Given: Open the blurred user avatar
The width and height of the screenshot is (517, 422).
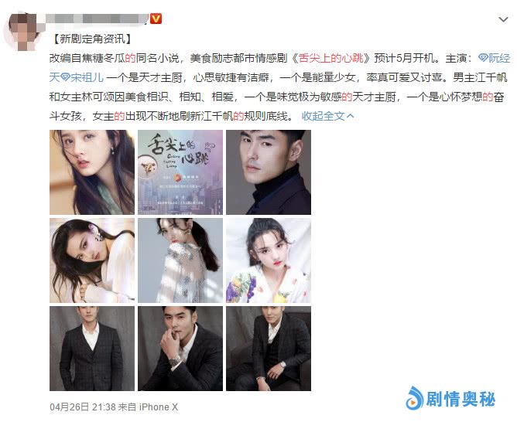Looking at the screenshot, I should tap(22, 31).
